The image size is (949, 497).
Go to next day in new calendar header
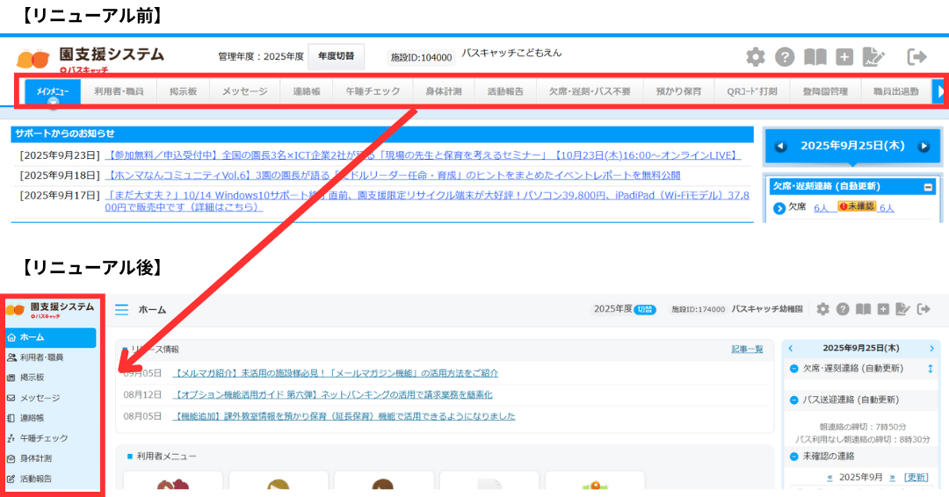pyautogui.click(x=931, y=349)
